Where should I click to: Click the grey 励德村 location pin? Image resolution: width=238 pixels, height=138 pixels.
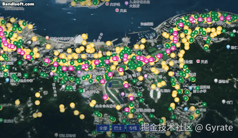tap(216, 80)
